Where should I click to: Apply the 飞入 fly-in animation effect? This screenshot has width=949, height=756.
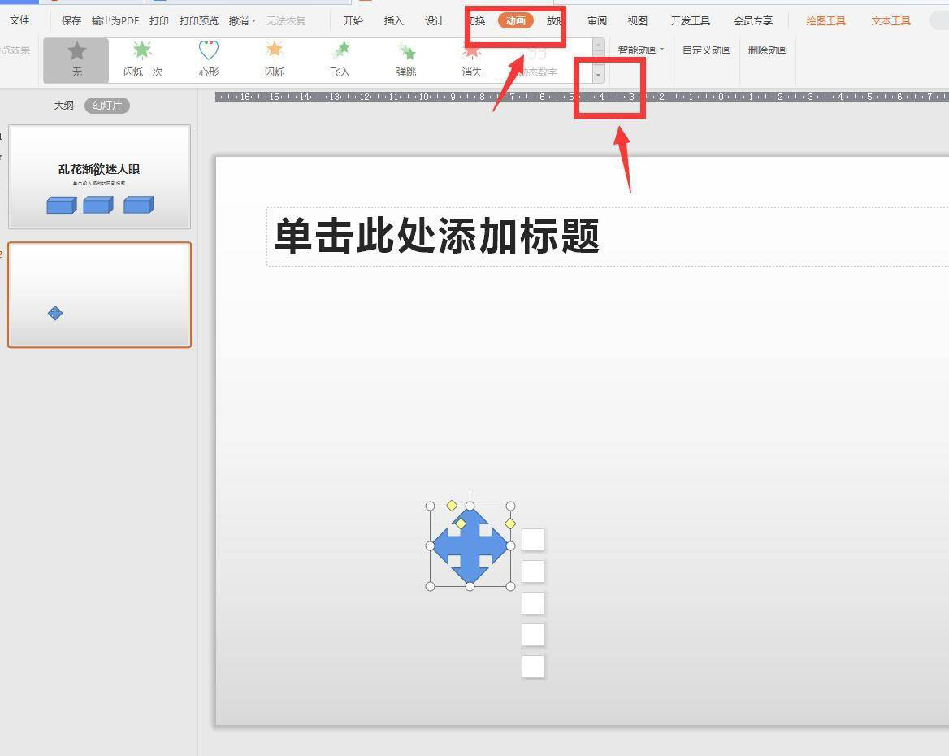340,53
